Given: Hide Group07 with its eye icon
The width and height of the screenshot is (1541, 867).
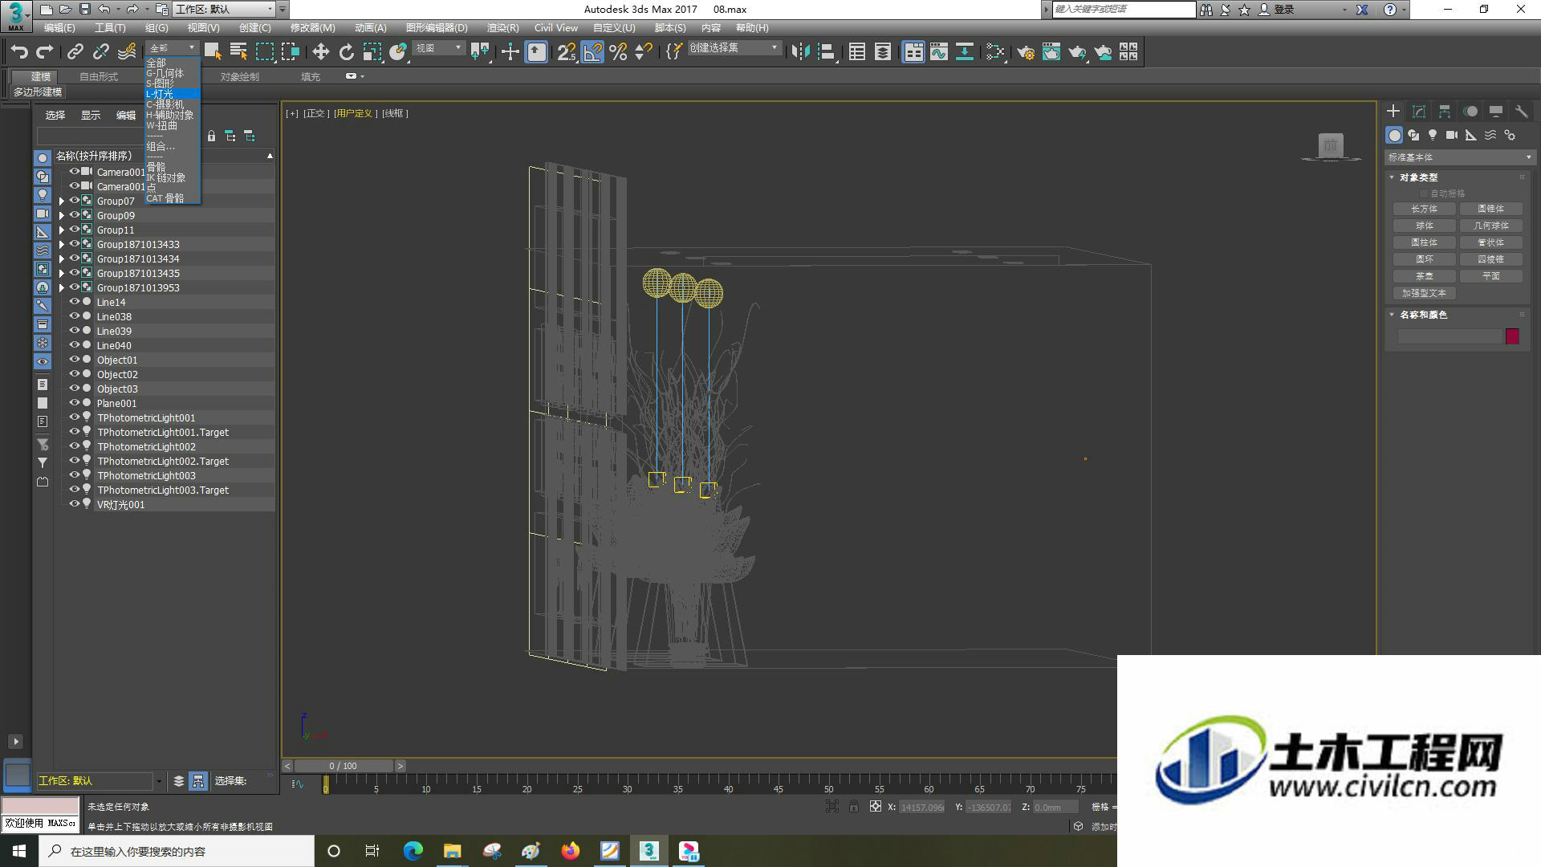Looking at the screenshot, I should [x=75, y=201].
